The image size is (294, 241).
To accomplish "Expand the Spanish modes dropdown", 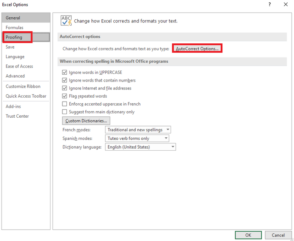I will [x=137, y=138].
